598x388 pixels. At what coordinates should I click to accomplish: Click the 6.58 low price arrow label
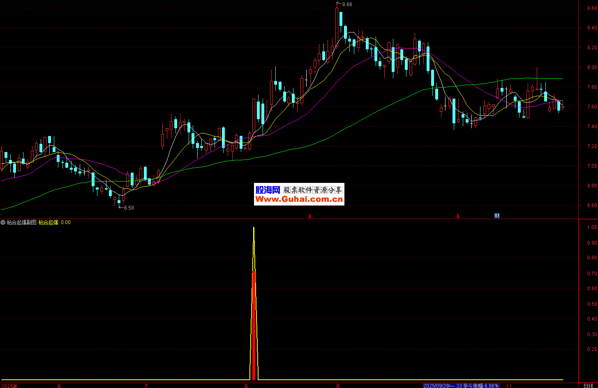(127, 208)
